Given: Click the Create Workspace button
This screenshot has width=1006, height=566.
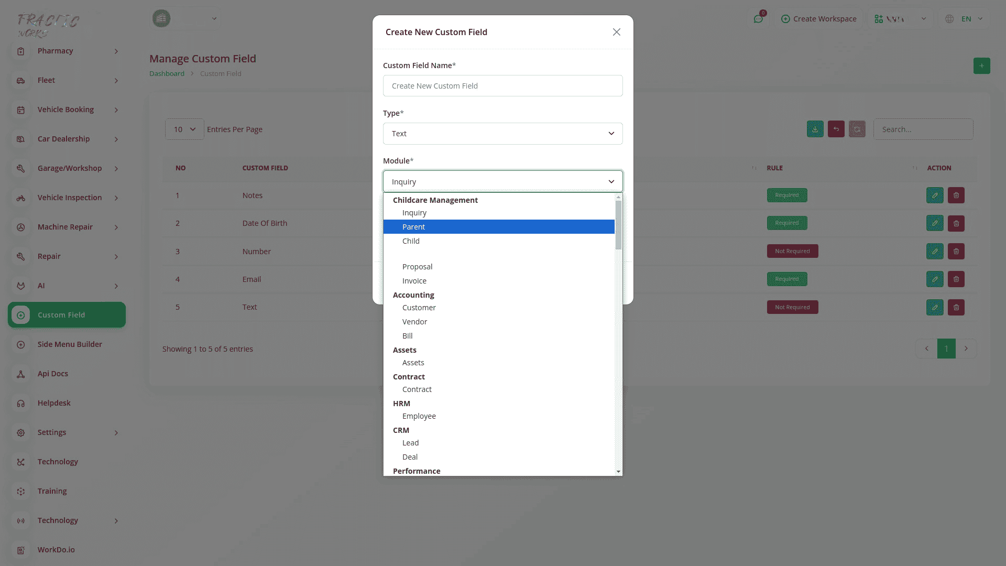Looking at the screenshot, I should point(818,19).
